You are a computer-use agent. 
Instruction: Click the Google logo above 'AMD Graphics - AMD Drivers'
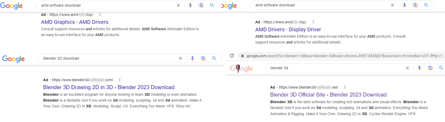pos(11,6)
